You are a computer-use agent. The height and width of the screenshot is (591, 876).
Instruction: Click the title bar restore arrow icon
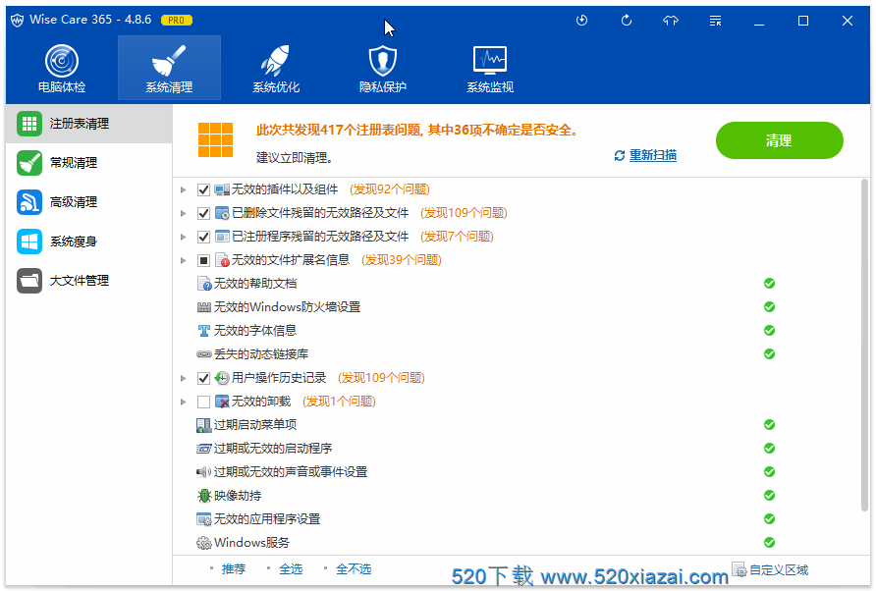point(627,21)
